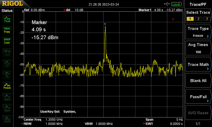
Task: Select trace 2
Action: point(198,19)
